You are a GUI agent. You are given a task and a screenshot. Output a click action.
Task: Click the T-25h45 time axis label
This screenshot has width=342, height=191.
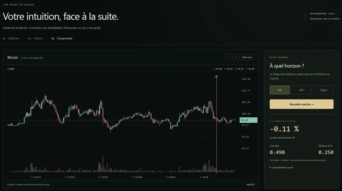coord(103,177)
